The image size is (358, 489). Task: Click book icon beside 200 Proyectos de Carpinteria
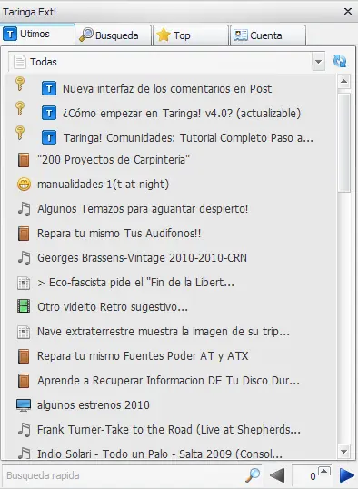tap(24, 160)
